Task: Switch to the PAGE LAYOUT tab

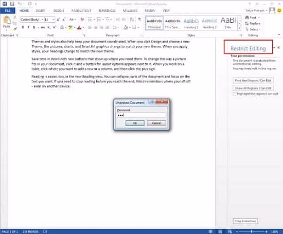Action: [81, 11]
